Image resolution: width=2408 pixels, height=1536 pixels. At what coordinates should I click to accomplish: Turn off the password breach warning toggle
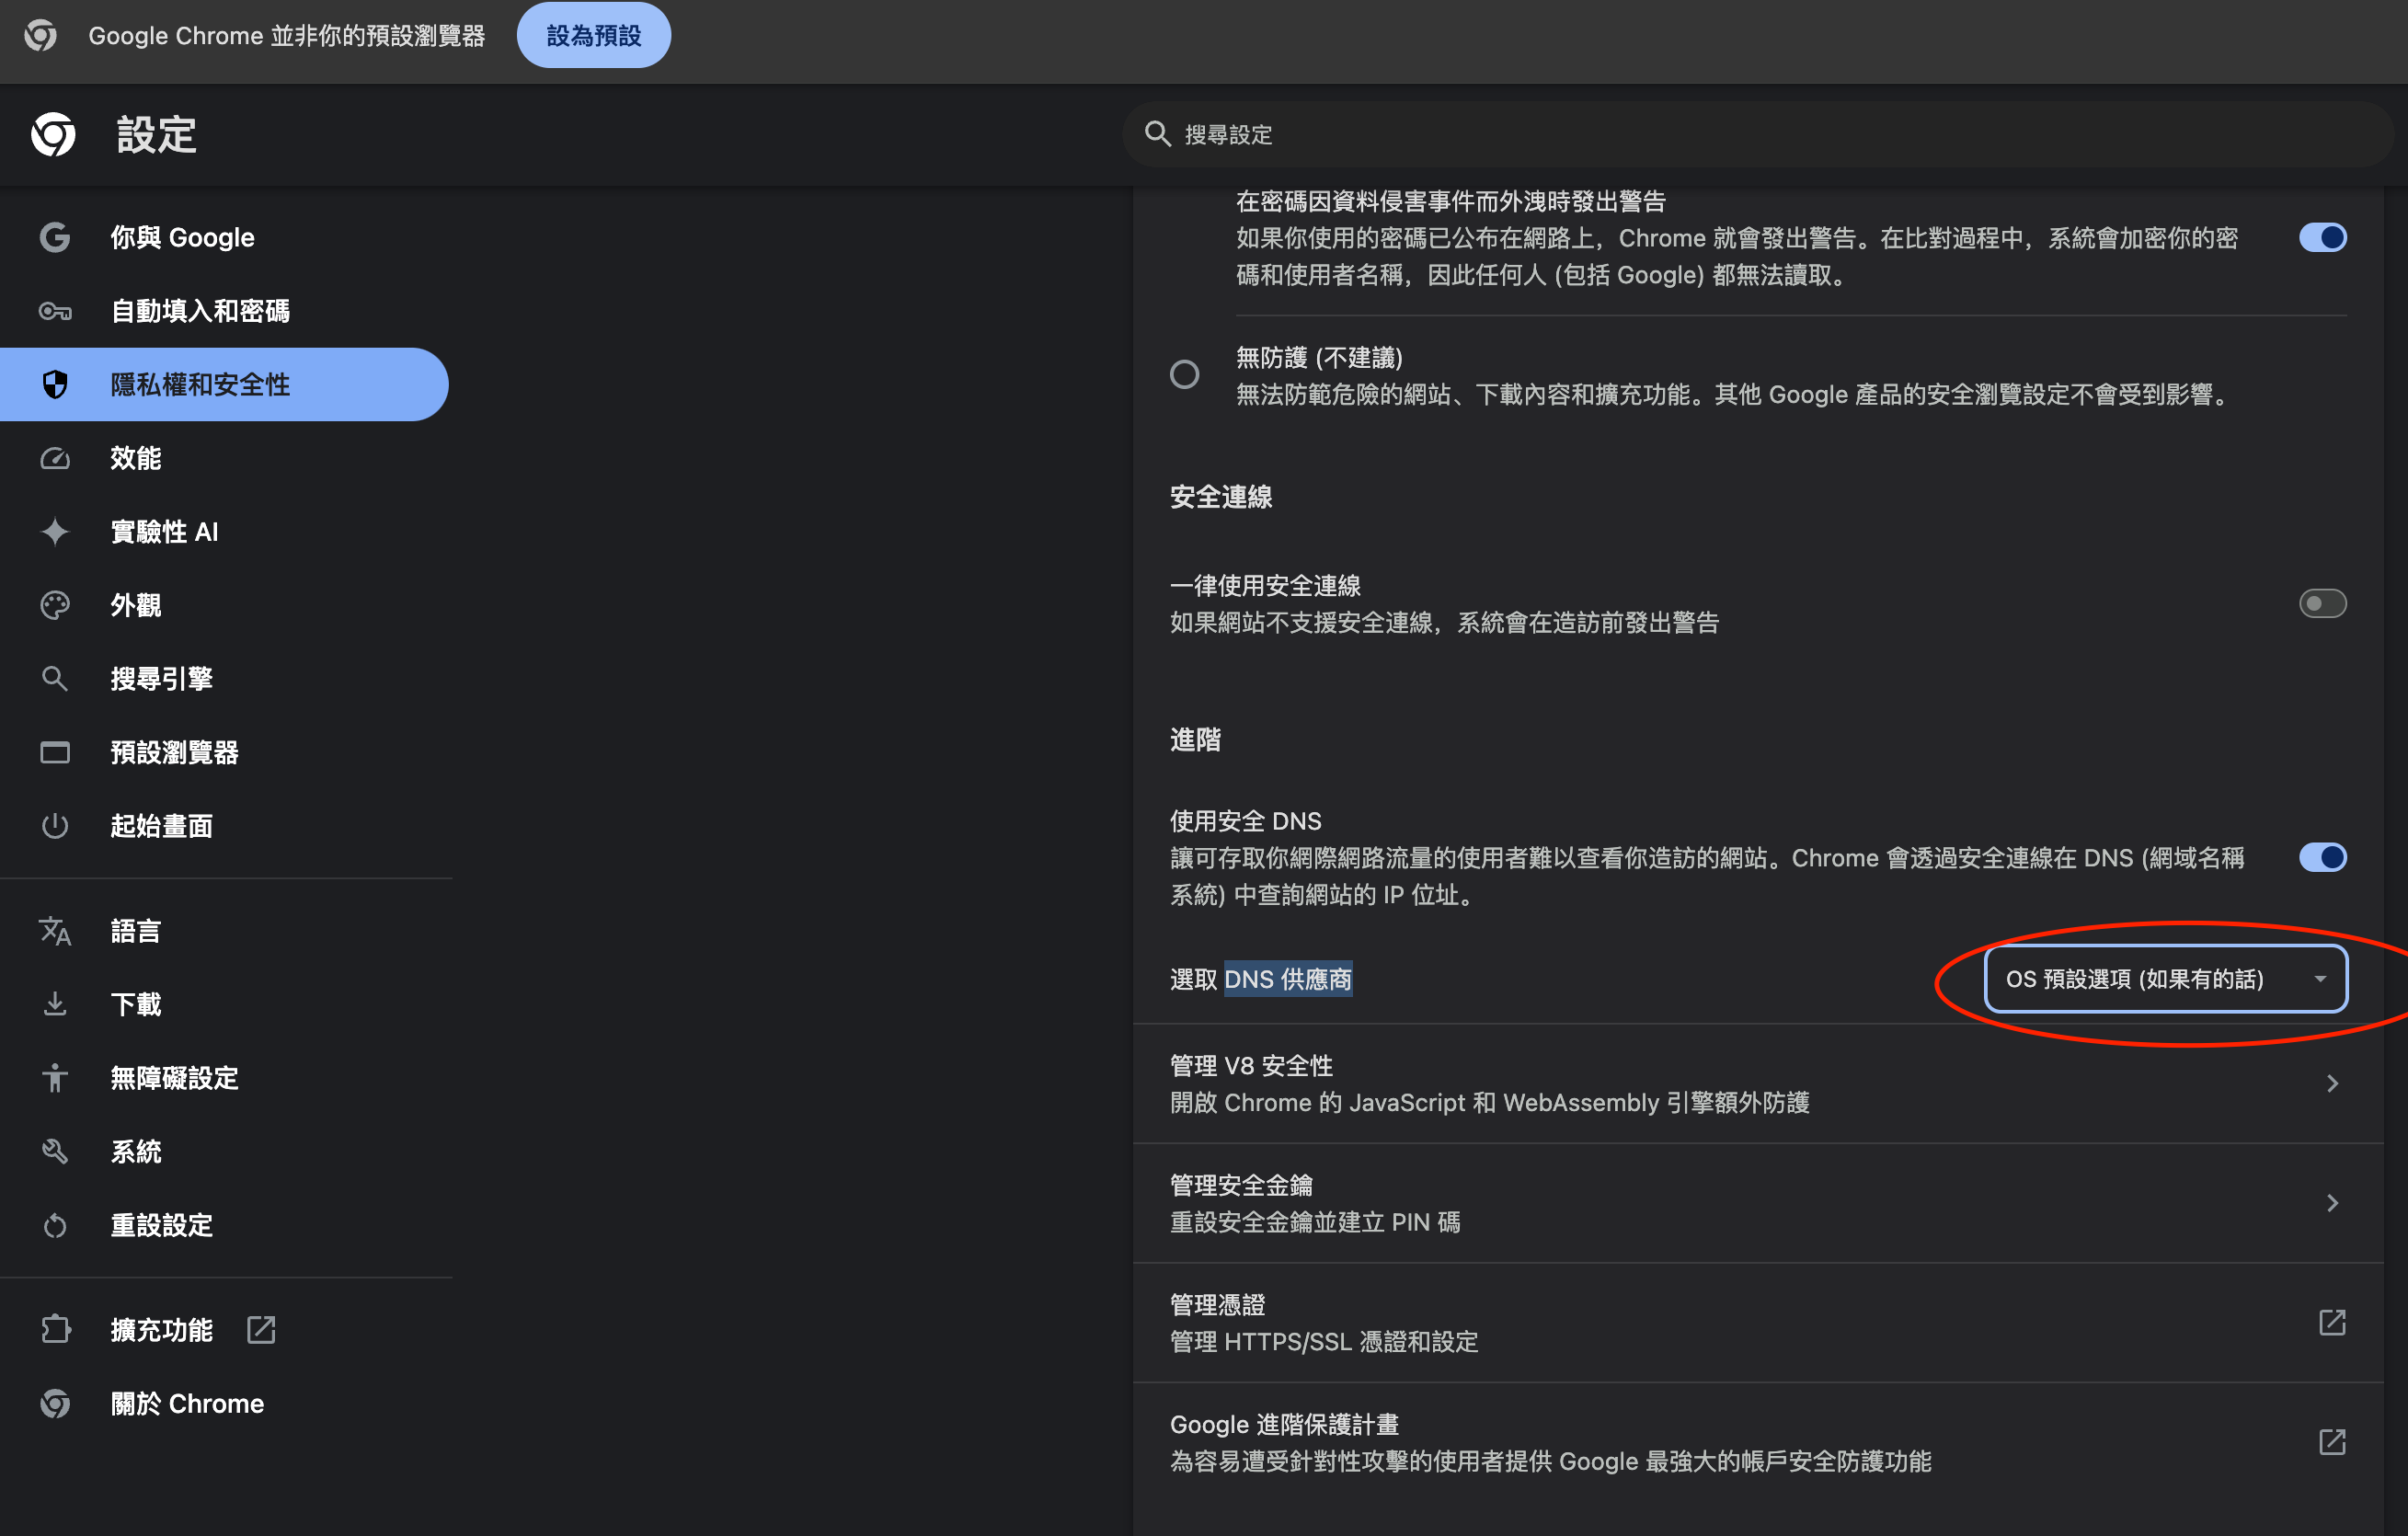(2322, 238)
